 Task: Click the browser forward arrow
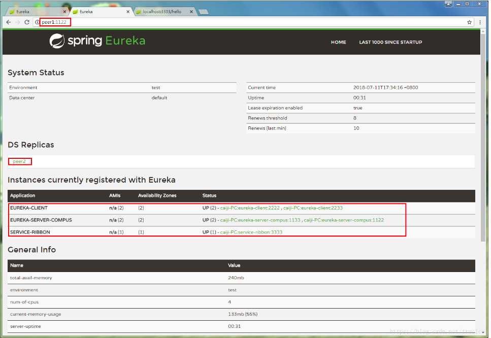18,22
